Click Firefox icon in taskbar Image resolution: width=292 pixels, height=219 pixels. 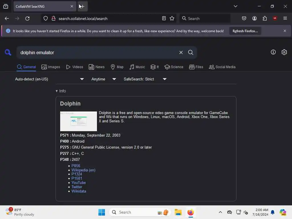point(190,212)
